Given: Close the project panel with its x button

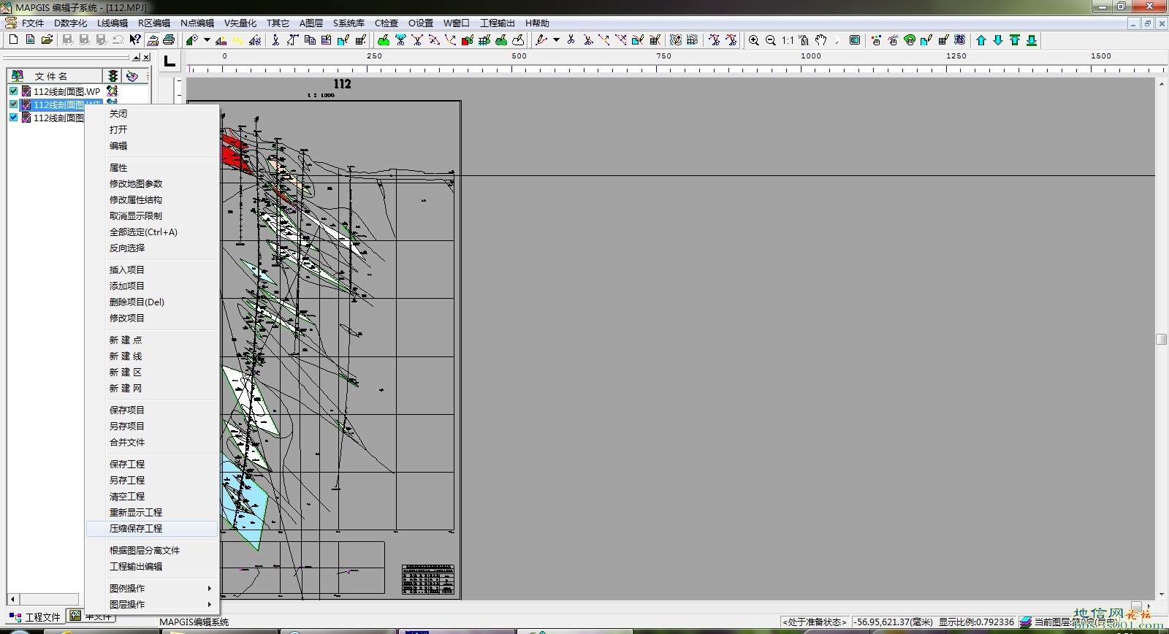Looking at the screenshot, I should 146,57.
